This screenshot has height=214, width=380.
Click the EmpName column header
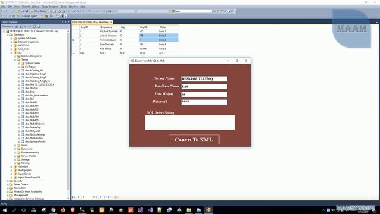point(106,27)
